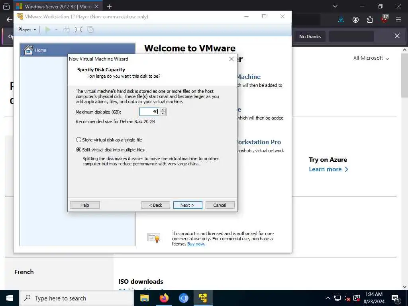Screen dimensions: 408x306
Task: Close the New Virtual Machine Wizard dialog
Action: [x=231, y=59]
